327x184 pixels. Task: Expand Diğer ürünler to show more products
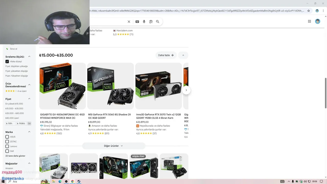pos(113,146)
